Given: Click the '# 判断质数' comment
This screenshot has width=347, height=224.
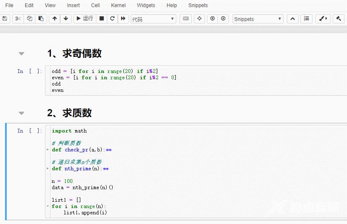Looking at the screenshot, I should 66,143.
